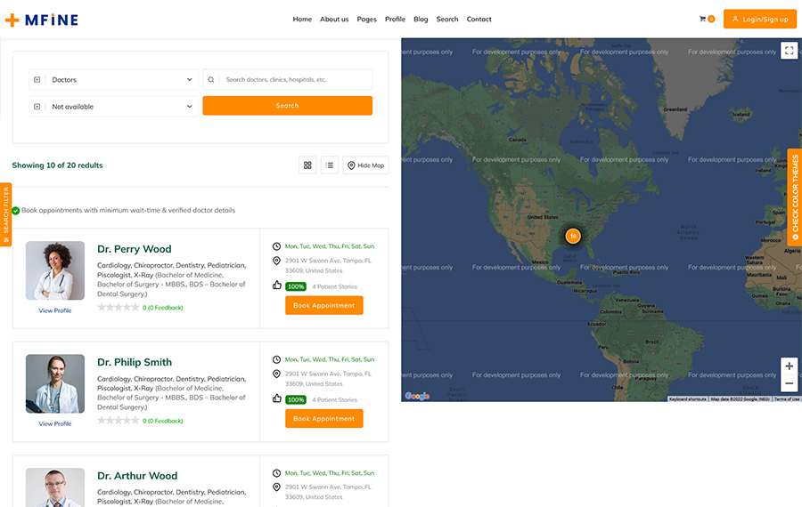Click the orange map cluster marker

[573, 236]
